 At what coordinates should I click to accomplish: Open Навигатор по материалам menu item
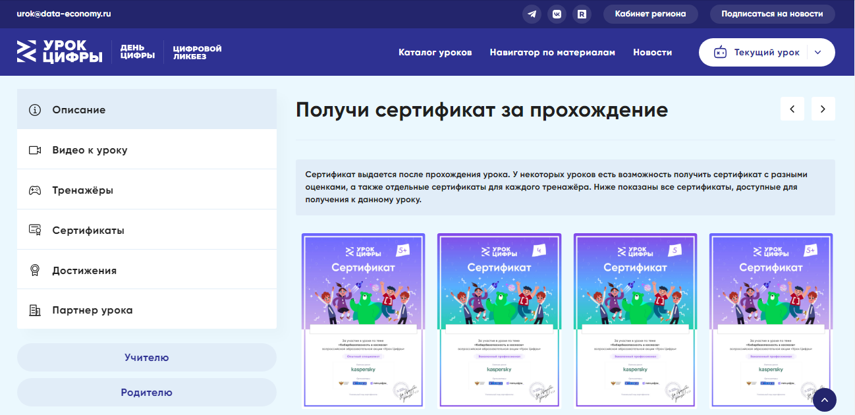click(552, 53)
